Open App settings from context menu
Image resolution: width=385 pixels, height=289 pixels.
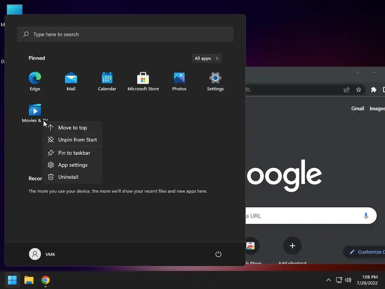tap(73, 165)
